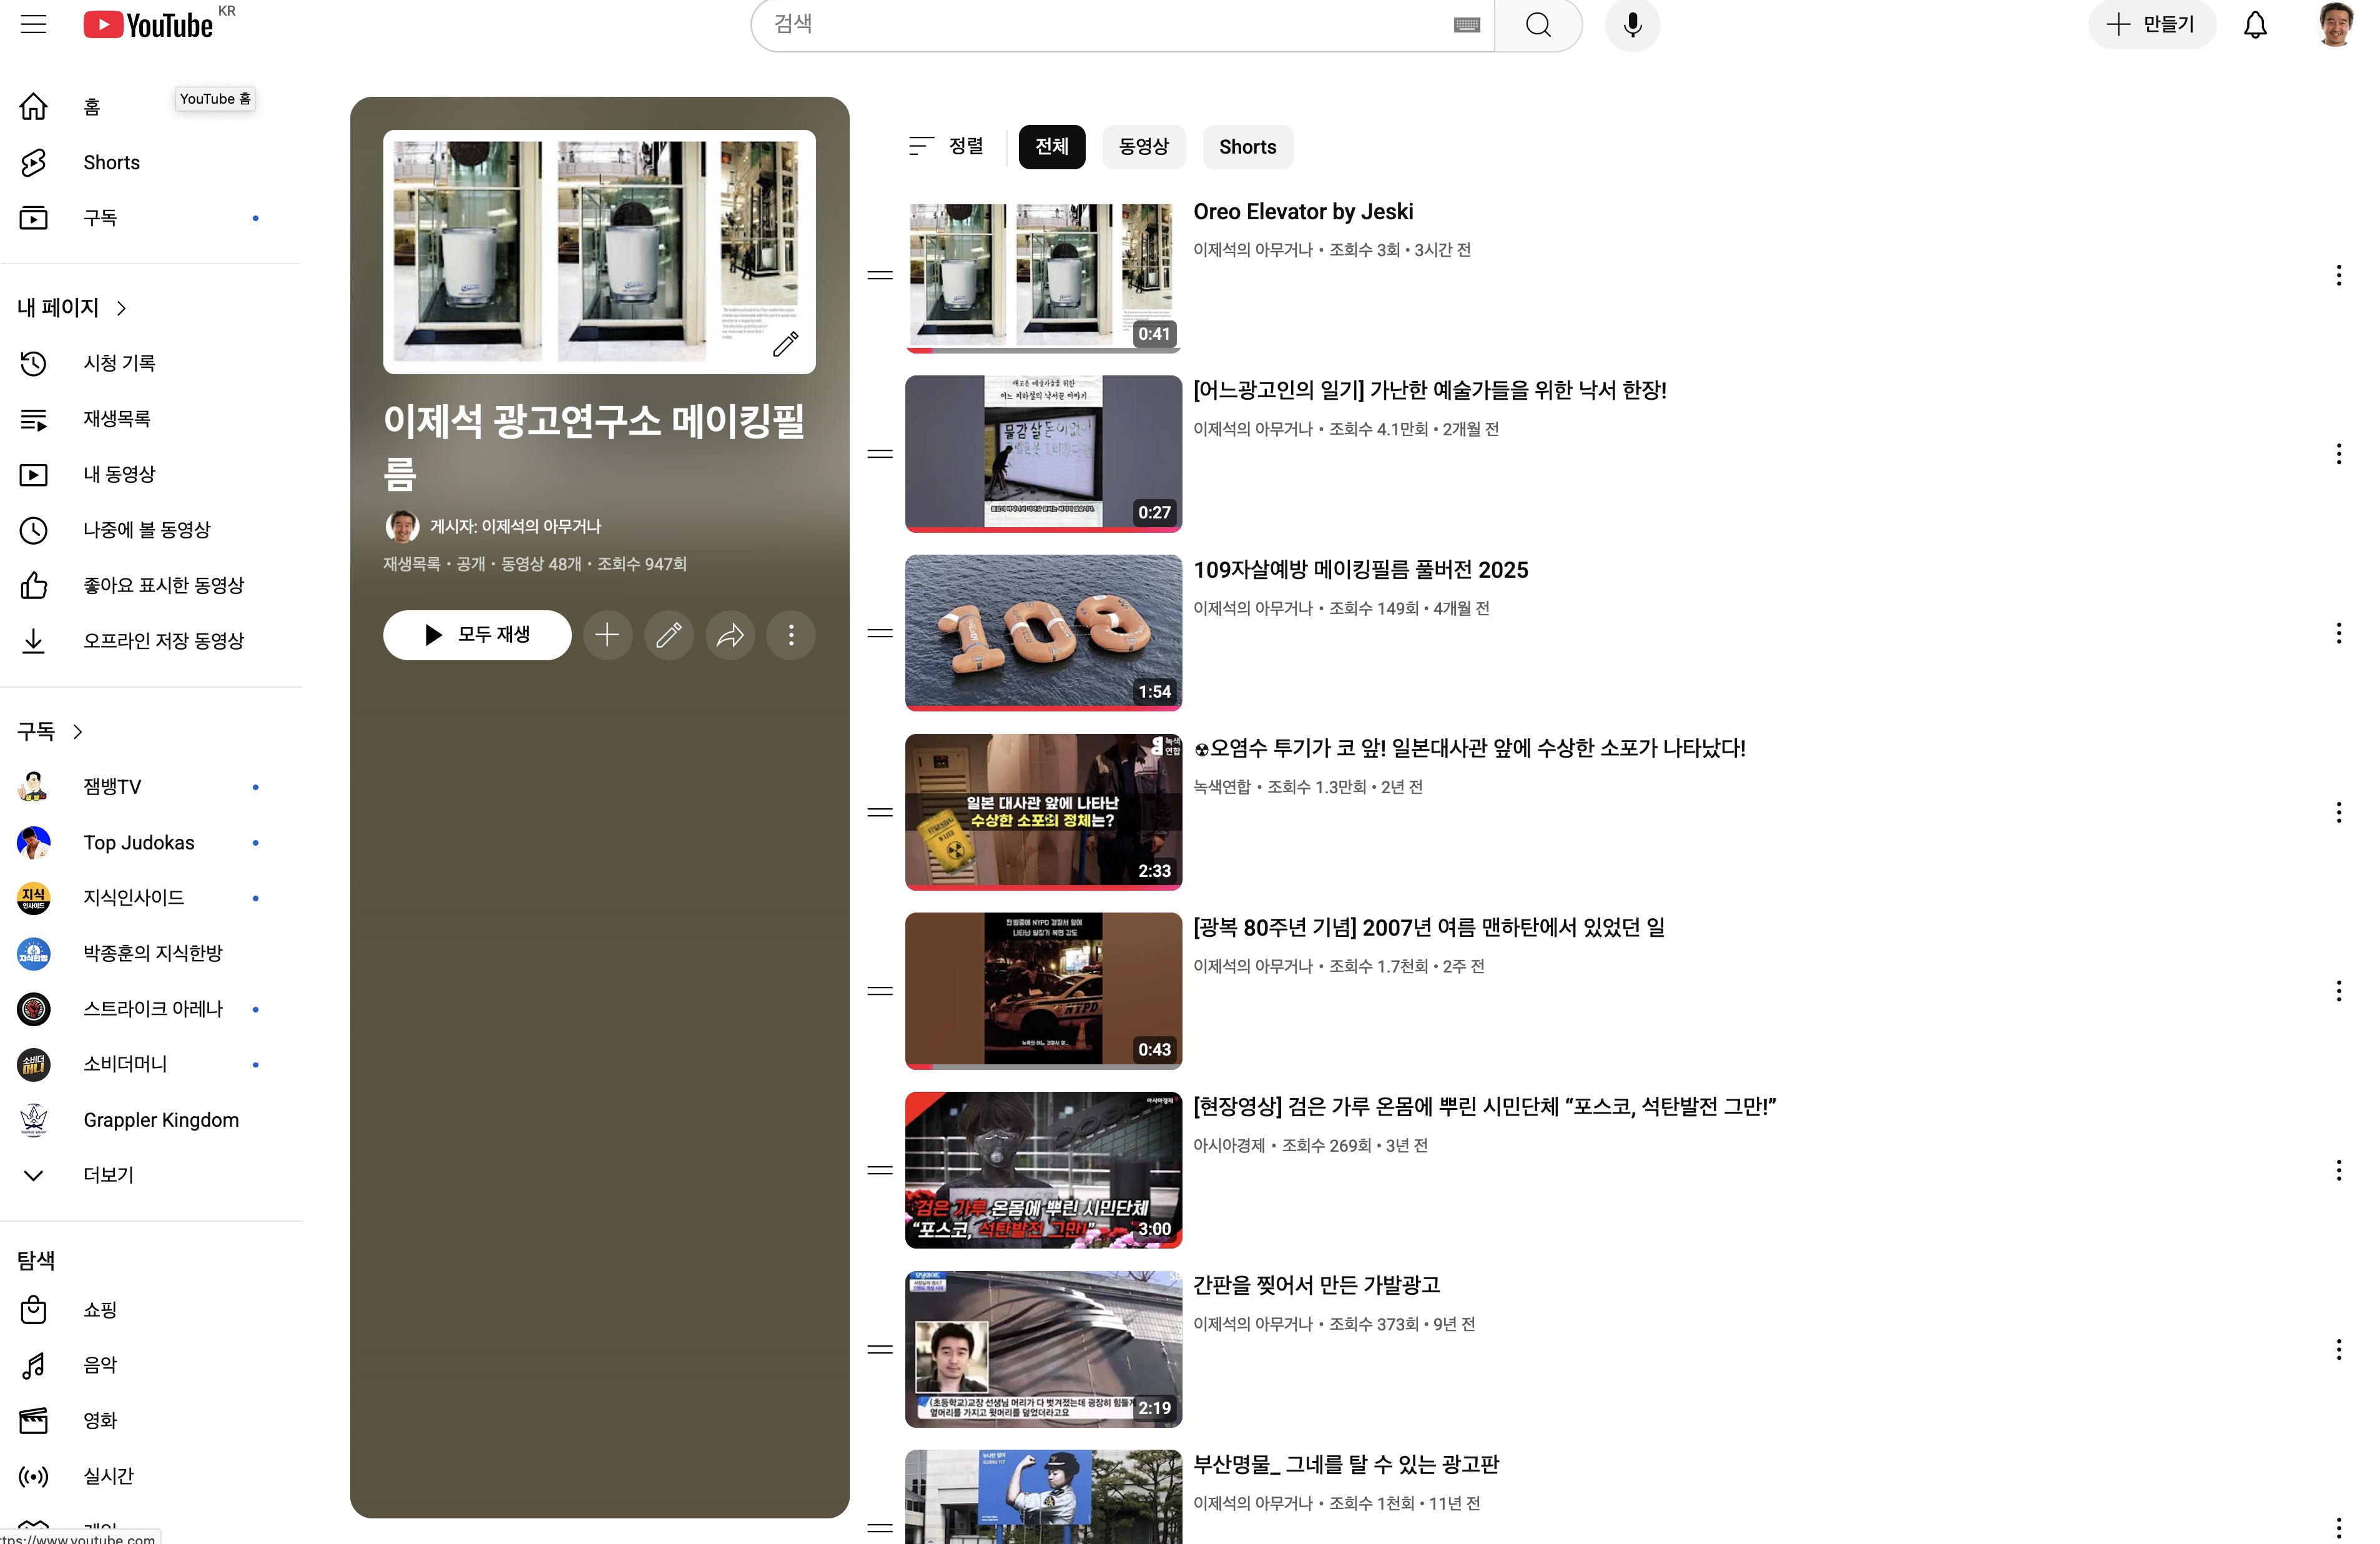Open 쇼핑 in the explore section
The image size is (2380, 1544).
pos(150,1310)
